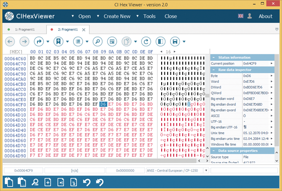Open the tab list dropdown at right
Viewport: 282px width, 191px height.
pyautogui.click(x=277, y=29)
